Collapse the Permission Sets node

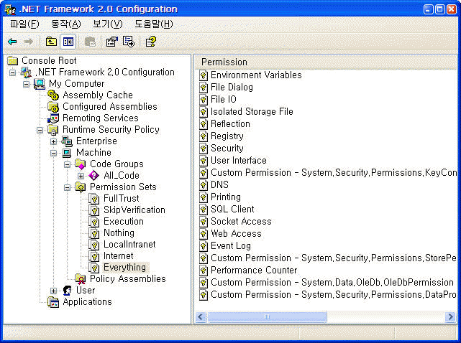(68, 187)
